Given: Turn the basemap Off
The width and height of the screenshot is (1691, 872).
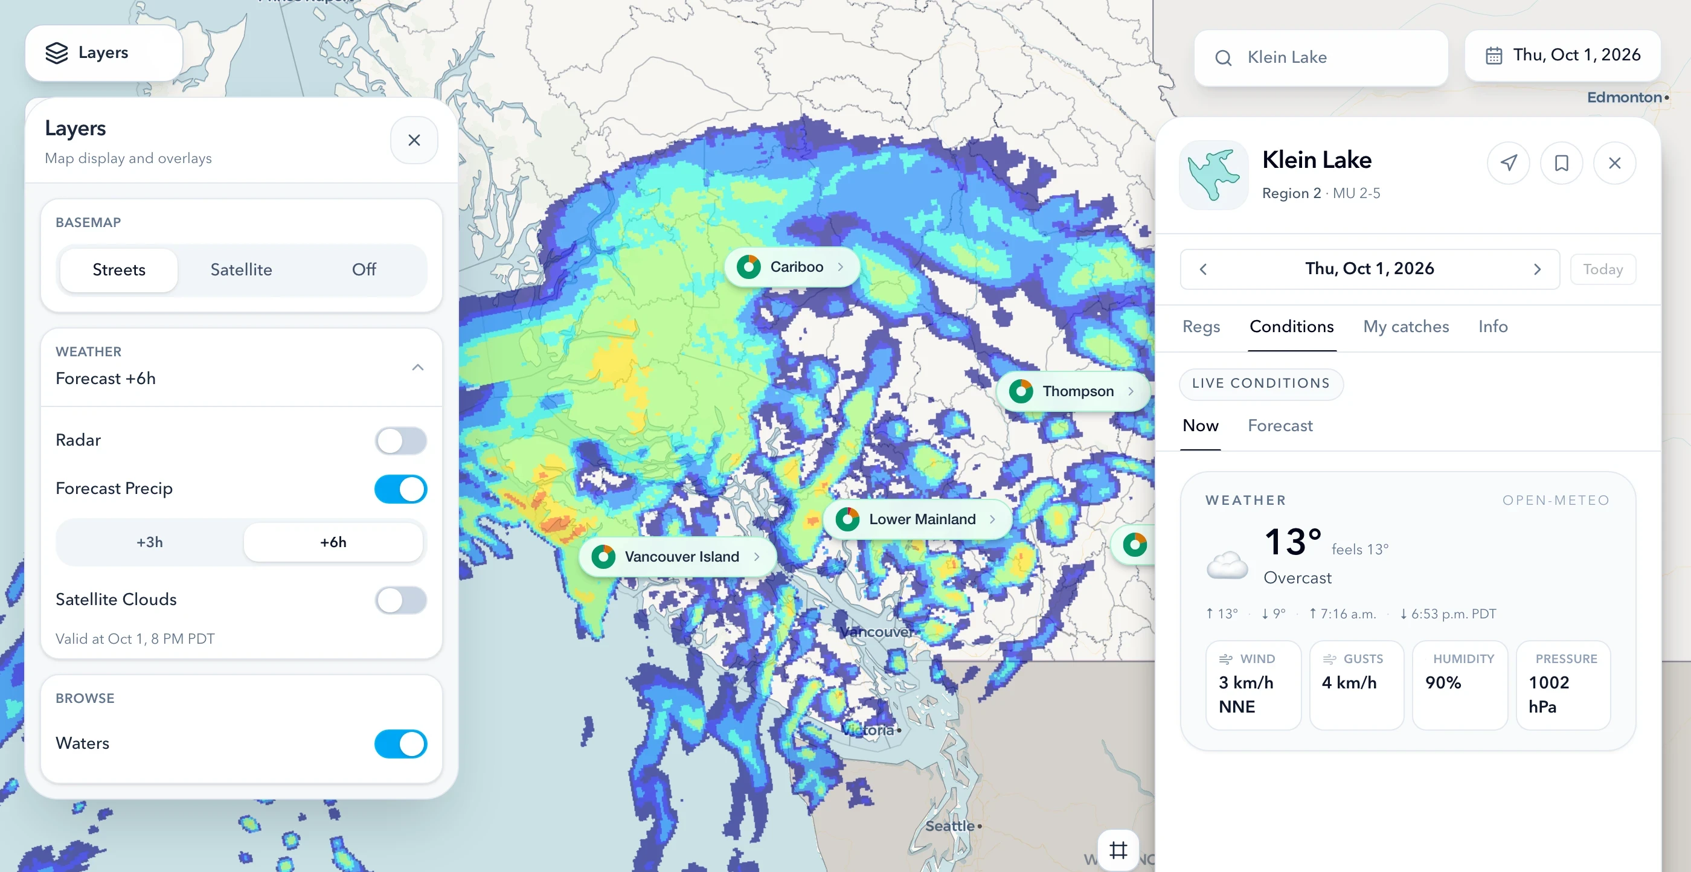Looking at the screenshot, I should coord(364,269).
